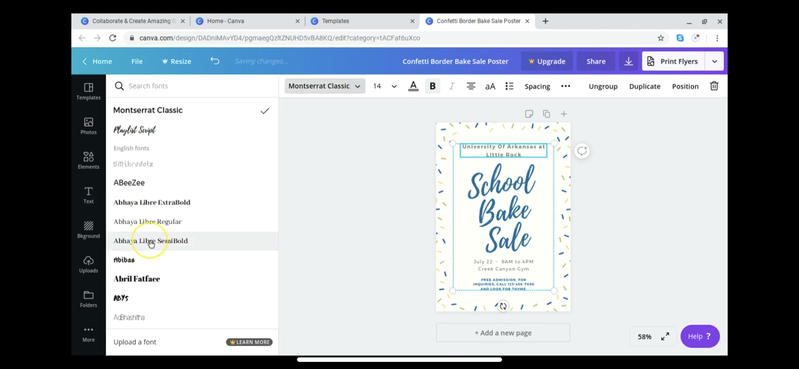The image size is (799, 369).
Task: Click the rotate handle below the poster
Action: tap(503, 306)
